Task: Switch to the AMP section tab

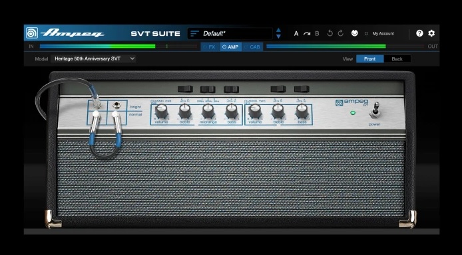Action: (x=231, y=46)
